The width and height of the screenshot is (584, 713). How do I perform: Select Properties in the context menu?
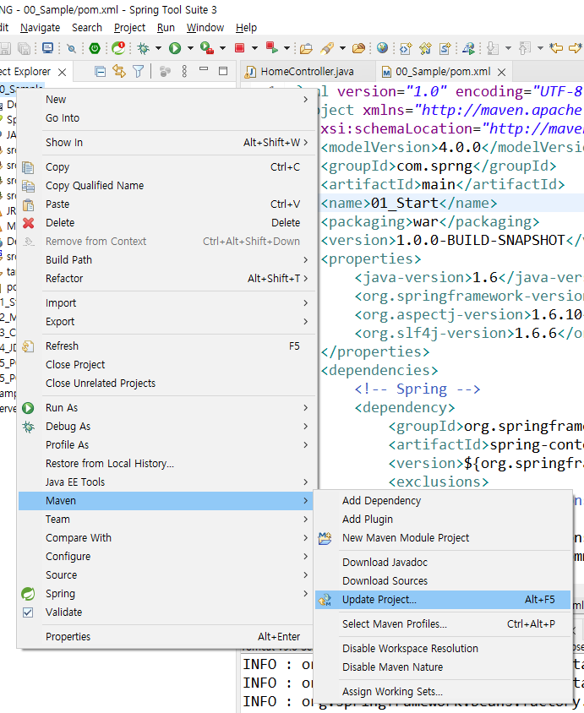tap(167, 637)
